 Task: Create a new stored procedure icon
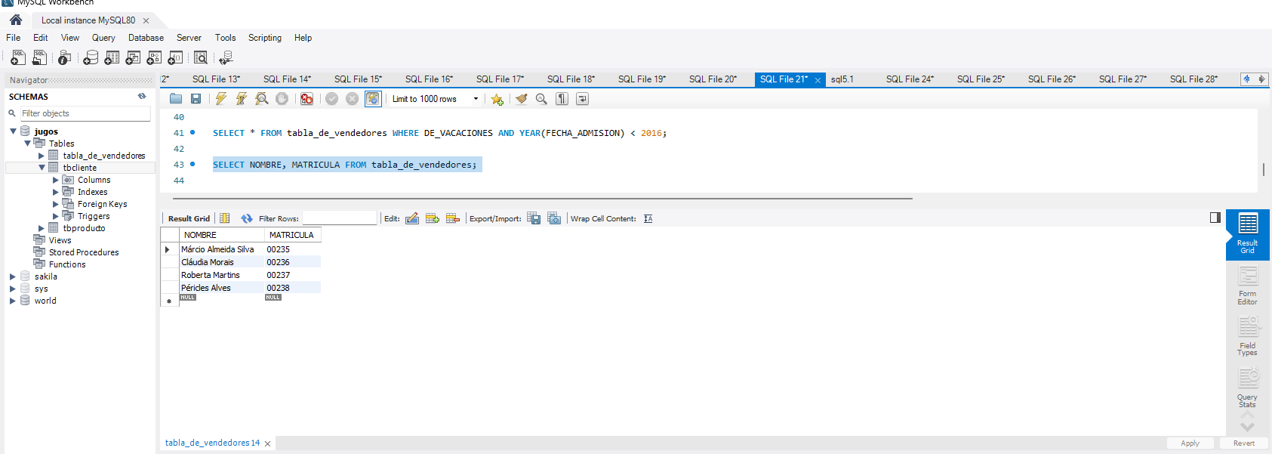point(154,57)
